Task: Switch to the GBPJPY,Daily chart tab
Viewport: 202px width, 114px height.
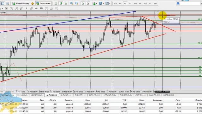Action: pos(37,95)
